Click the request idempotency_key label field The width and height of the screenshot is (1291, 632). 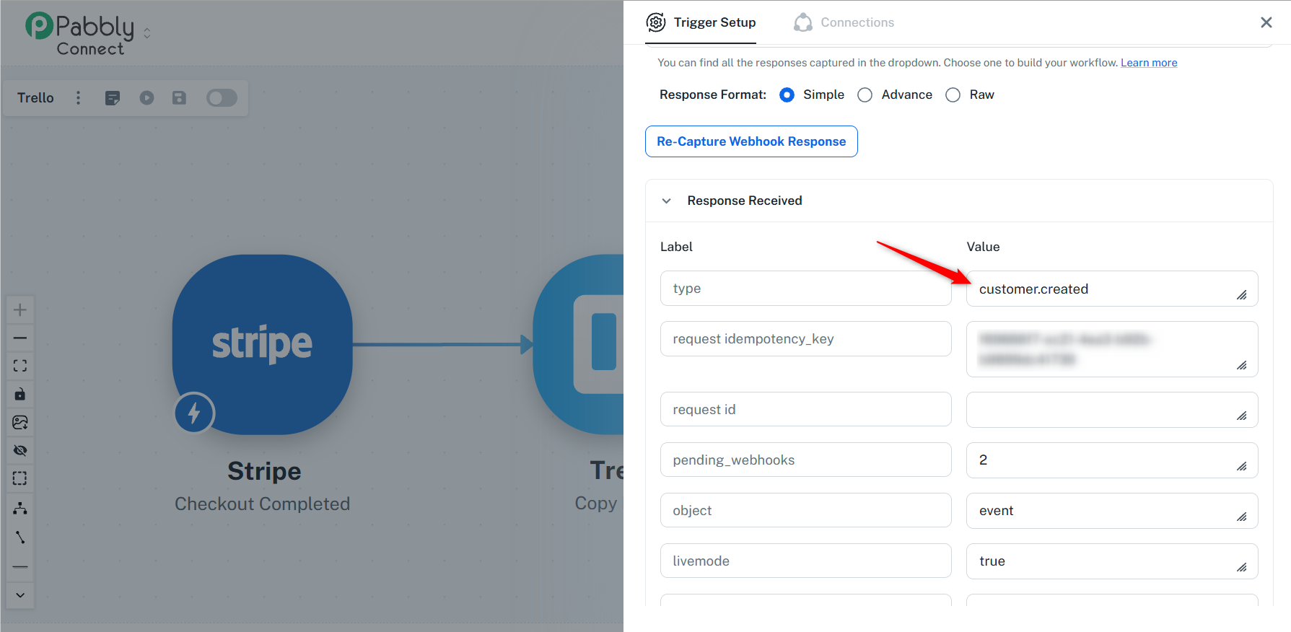tap(806, 339)
